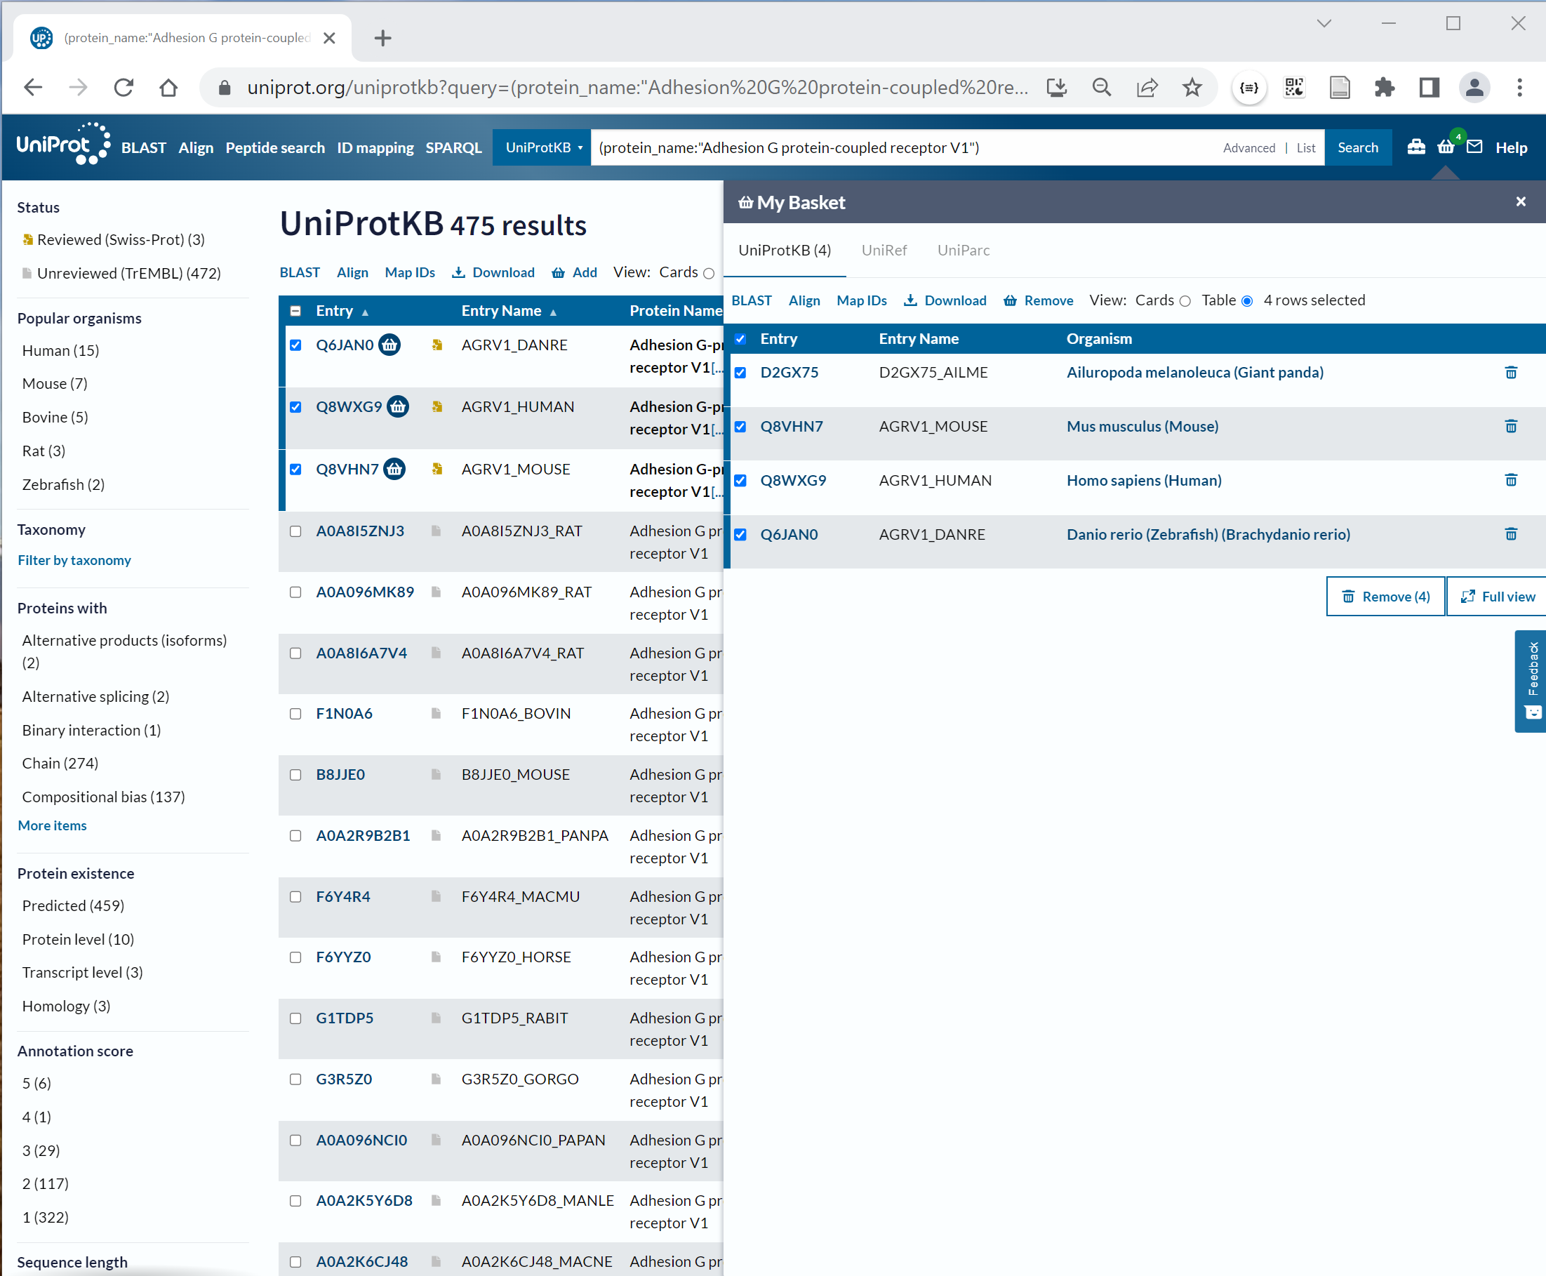The height and width of the screenshot is (1276, 1546).
Task: Open the ID mapping menu item
Action: [375, 147]
